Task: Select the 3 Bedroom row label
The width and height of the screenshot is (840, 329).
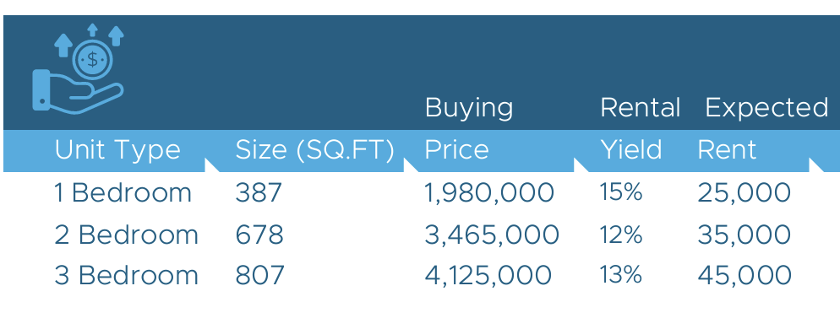Action: [127, 276]
